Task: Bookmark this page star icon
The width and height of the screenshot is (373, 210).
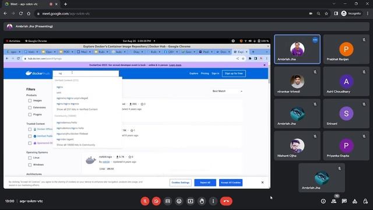Action: tap(326, 13)
